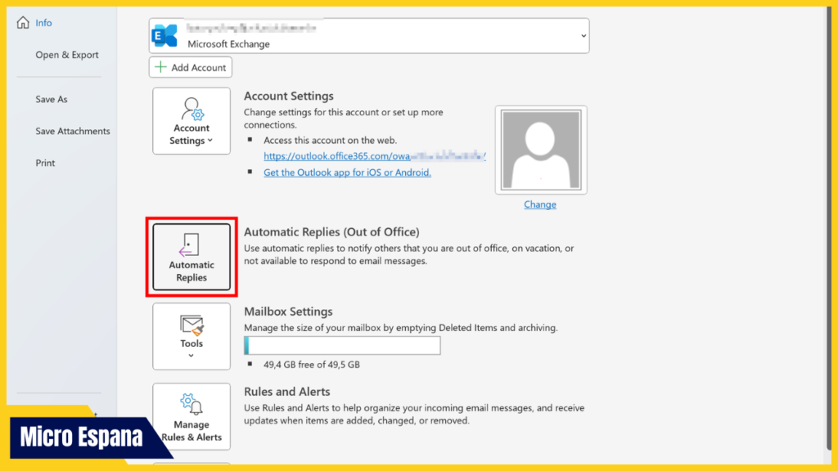Click the Get Outlook app link
Screen dimensions: 838x471
347,172
